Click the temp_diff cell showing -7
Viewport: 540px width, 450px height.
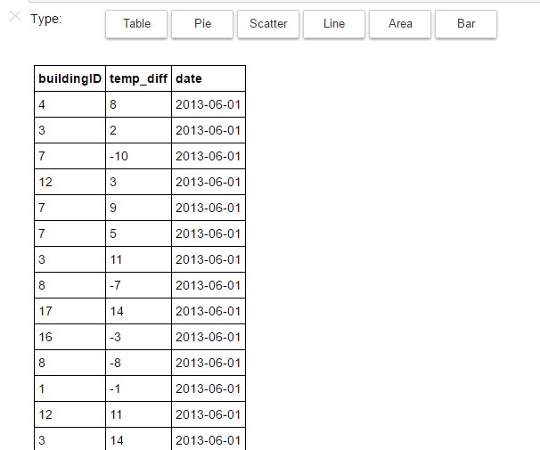[138, 285]
